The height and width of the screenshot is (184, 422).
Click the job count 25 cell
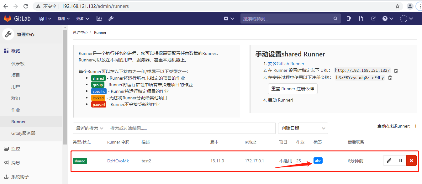tap(298, 161)
